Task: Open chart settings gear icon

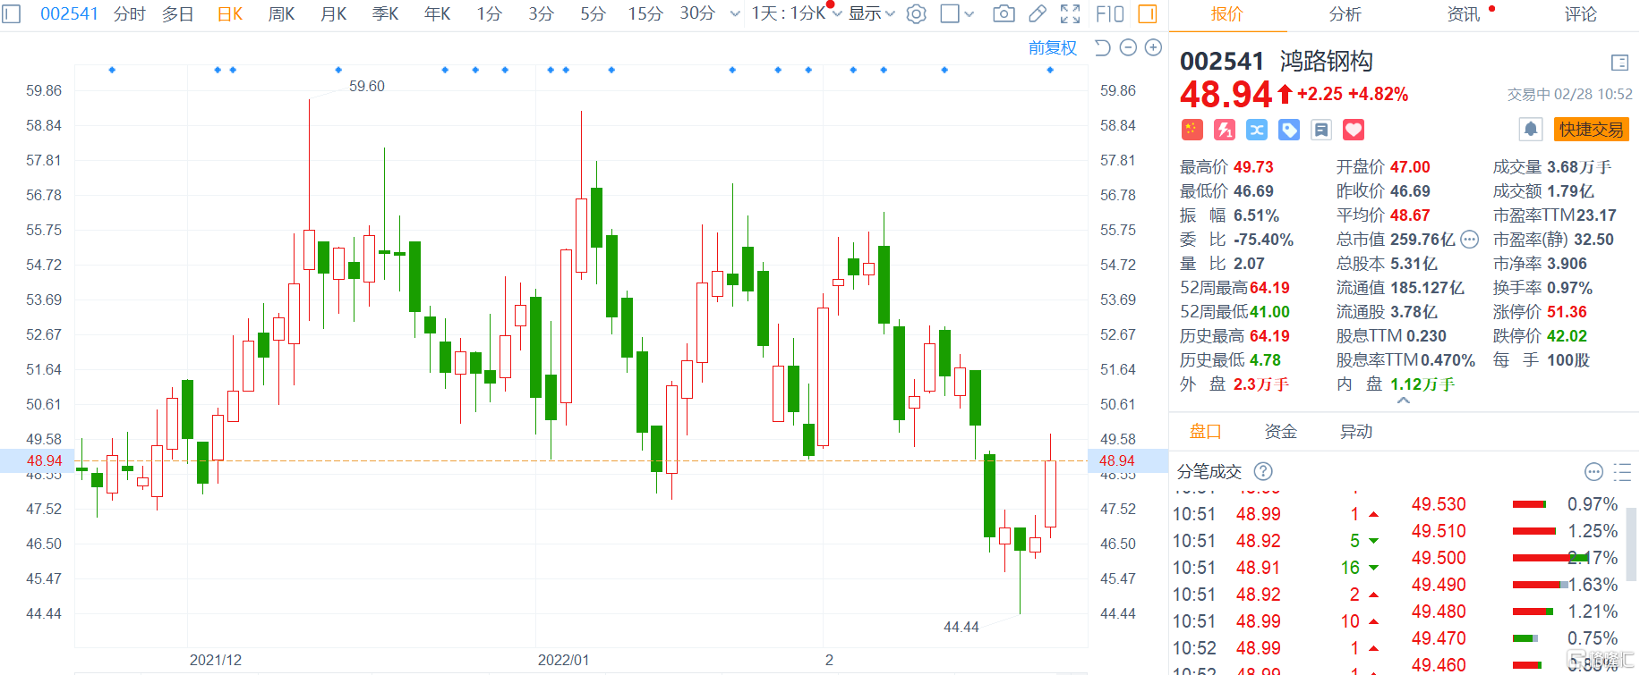Action: click(916, 13)
